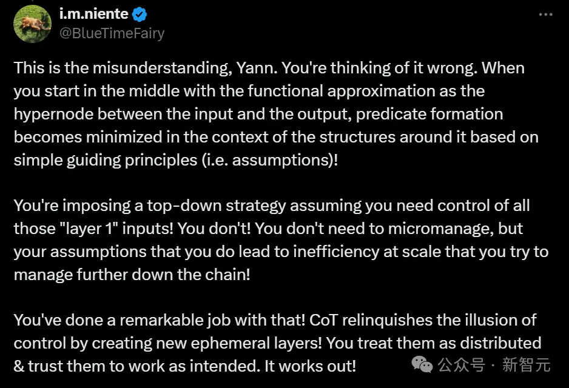Click the i.m.niente display name
This screenshot has width=569, height=388.
click(x=94, y=14)
